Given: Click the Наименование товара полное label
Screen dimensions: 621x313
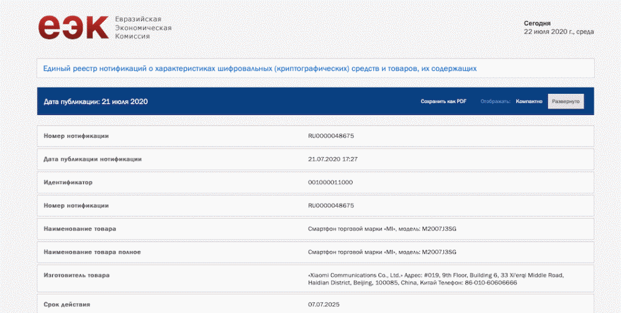Looking at the screenshot, I should (x=92, y=252).
